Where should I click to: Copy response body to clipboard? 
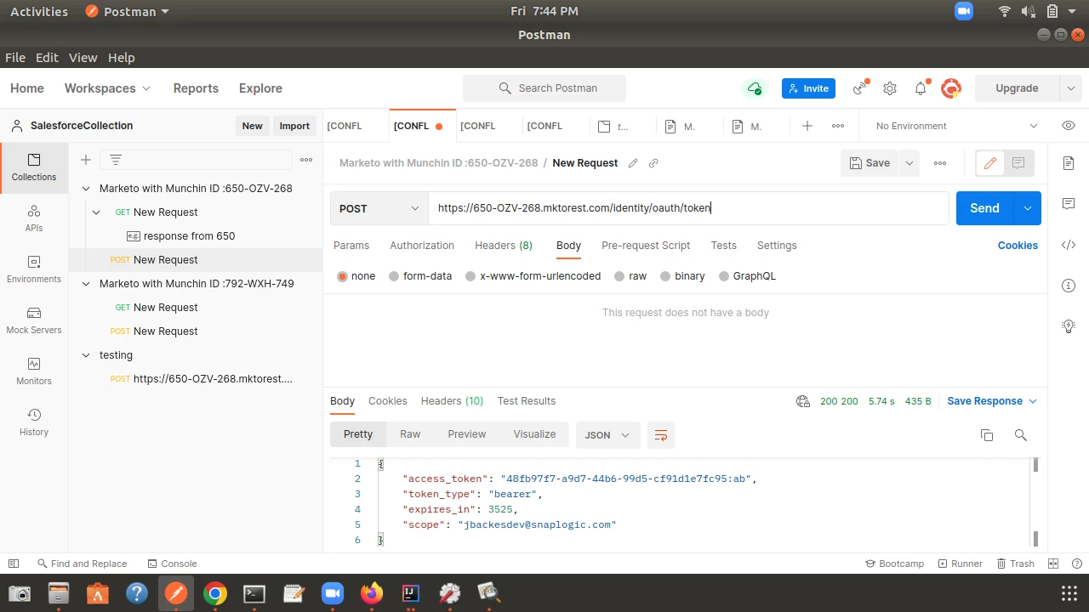tap(987, 435)
